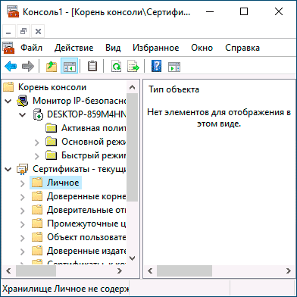Screen dimensions: 297x297
Task: Select the Доверенные издатели tree item
Action: pos(86,251)
